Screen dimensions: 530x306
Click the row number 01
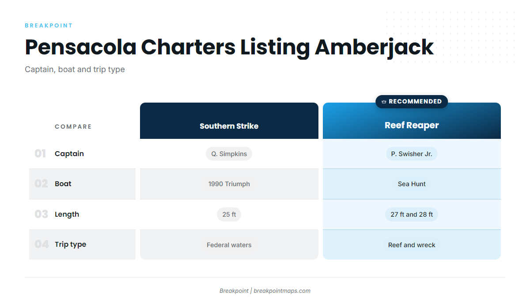click(40, 154)
